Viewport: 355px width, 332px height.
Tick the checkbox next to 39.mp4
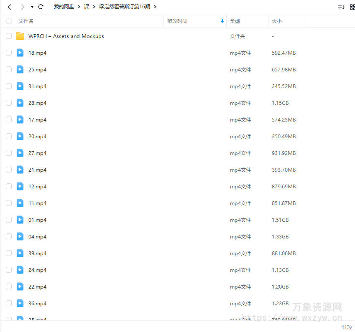8,253
